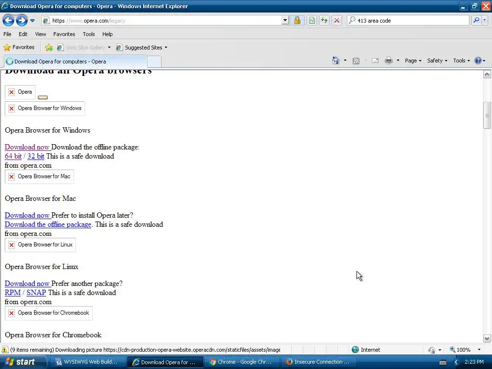Print the page with the printer icon
Screen dimensions: 492x369
388,61
